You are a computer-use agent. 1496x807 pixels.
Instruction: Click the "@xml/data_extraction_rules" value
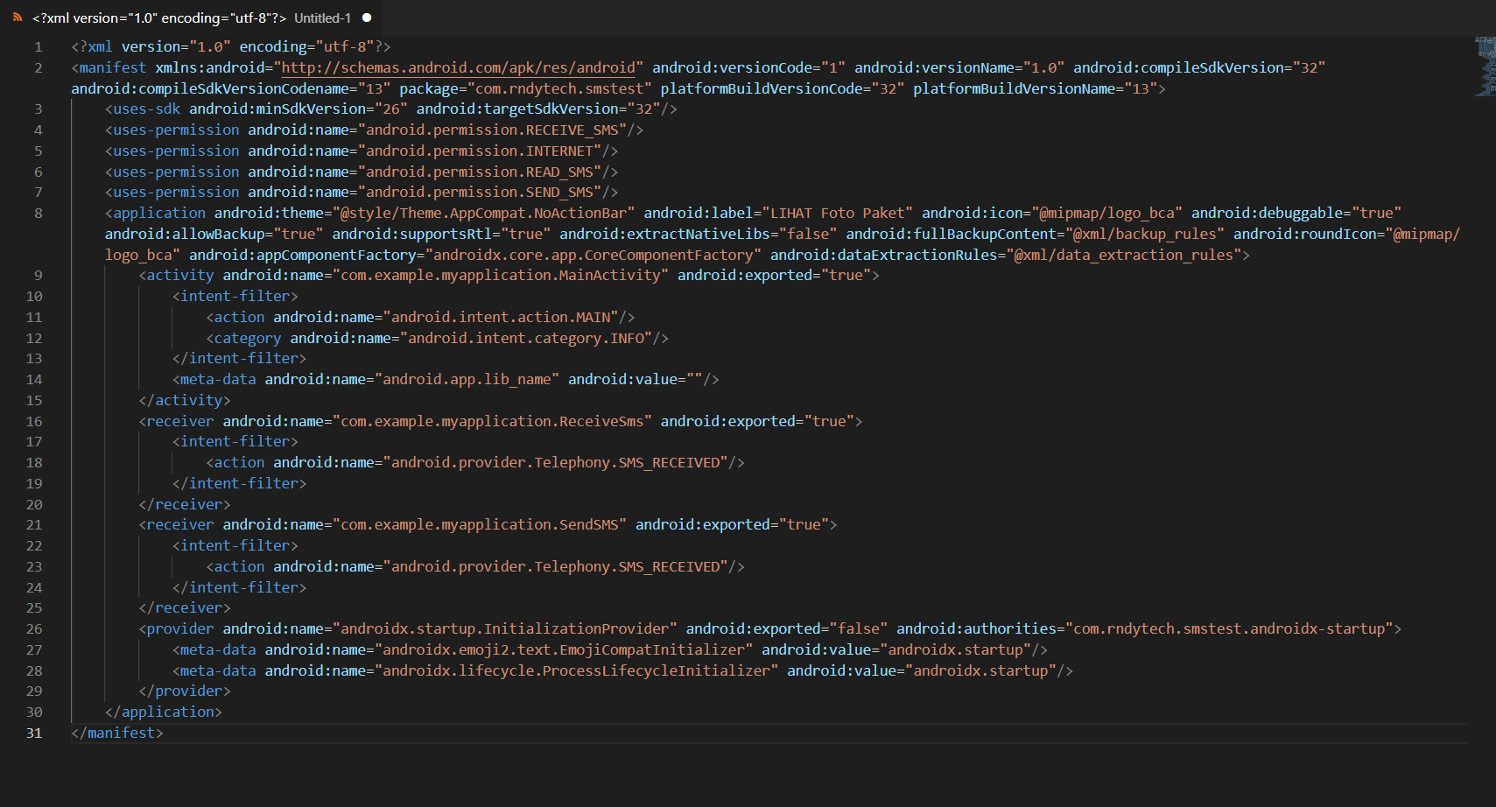(x=1124, y=255)
